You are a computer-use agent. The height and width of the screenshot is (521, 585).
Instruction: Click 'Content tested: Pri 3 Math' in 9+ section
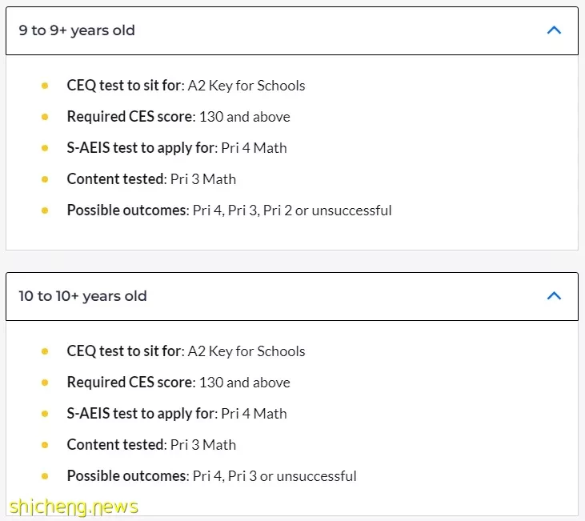(151, 179)
